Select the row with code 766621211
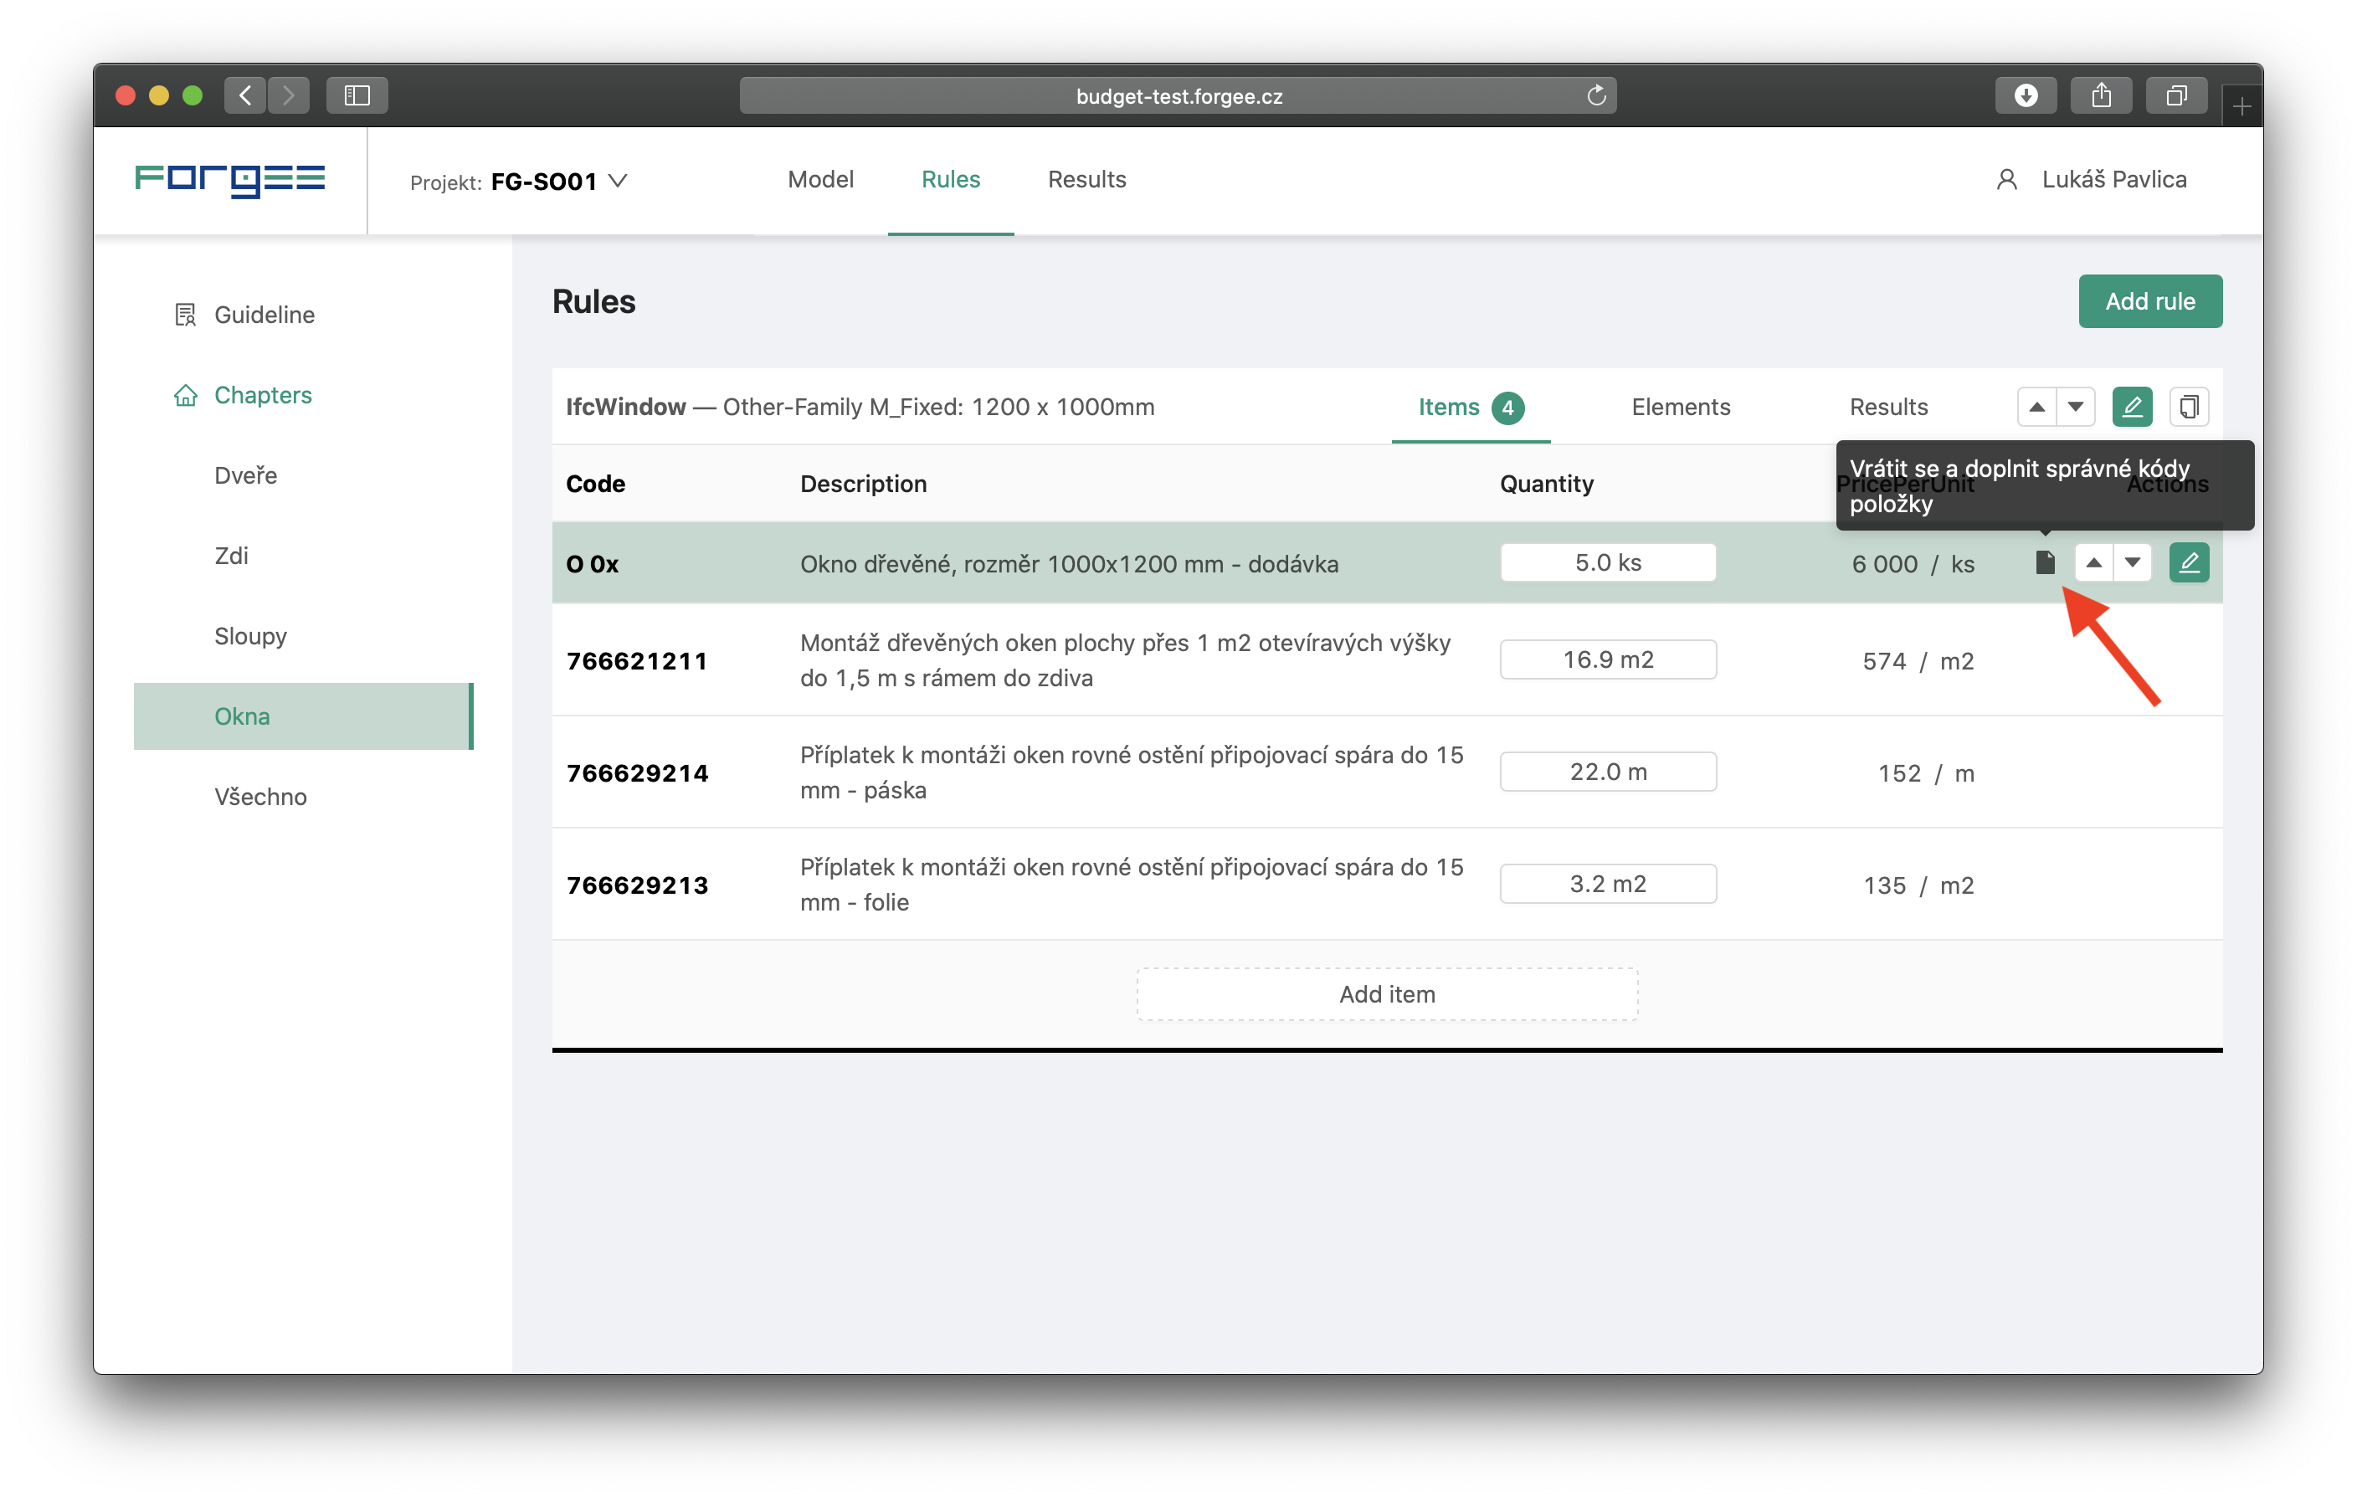The height and width of the screenshot is (1498, 2357). [x=1387, y=660]
